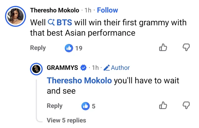The height and width of the screenshot is (128, 199).
Task: Reply to Theresho Mokolo's comment
Action: pyautogui.click(x=38, y=48)
